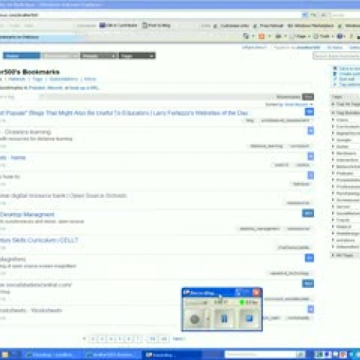The image size is (360, 360).
Task: Click the Network link under the Bookmarks heading
Action: (17, 79)
